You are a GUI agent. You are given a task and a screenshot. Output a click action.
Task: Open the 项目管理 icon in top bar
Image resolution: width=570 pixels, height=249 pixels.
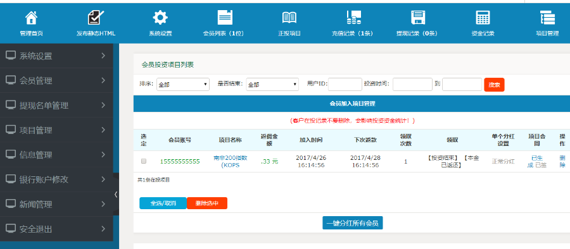pyautogui.click(x=547, y=18)
